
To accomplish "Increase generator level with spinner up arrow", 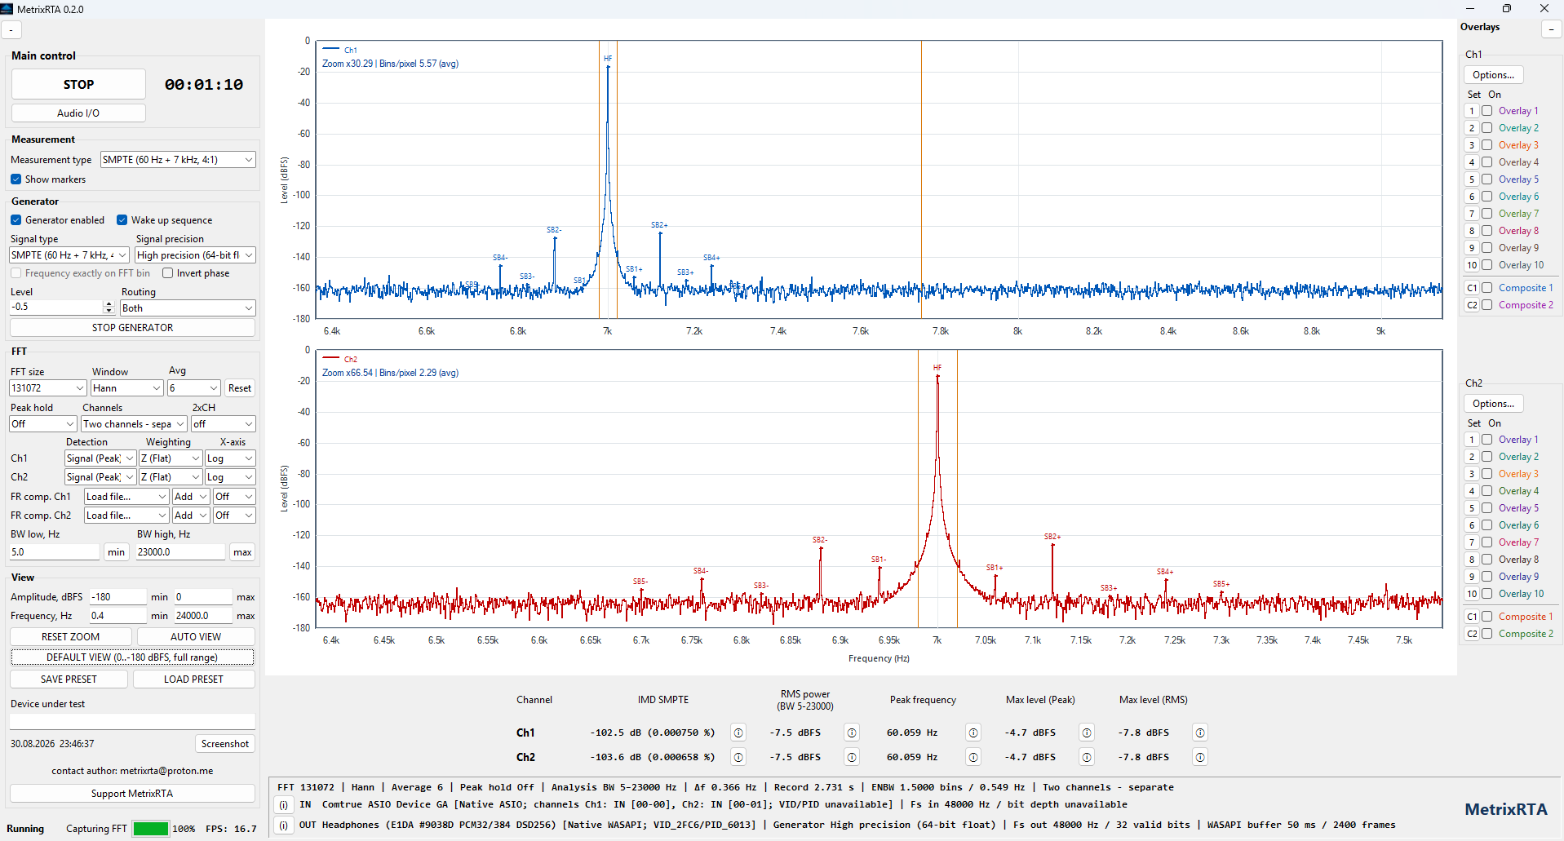I will [x=109, y=303].
